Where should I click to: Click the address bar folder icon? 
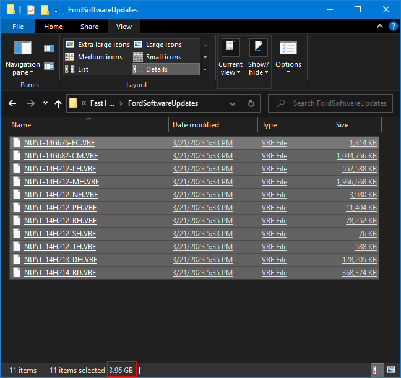point(73,103)
